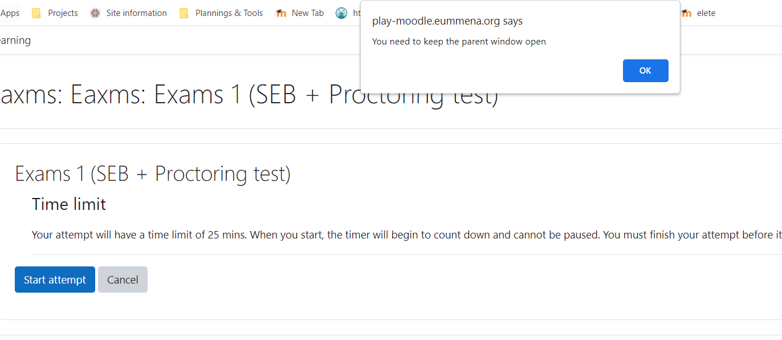This screenshot has width=782, height=340.
Task: Open the Plannings & Tools bookmark label
Action: coord(229,13)
